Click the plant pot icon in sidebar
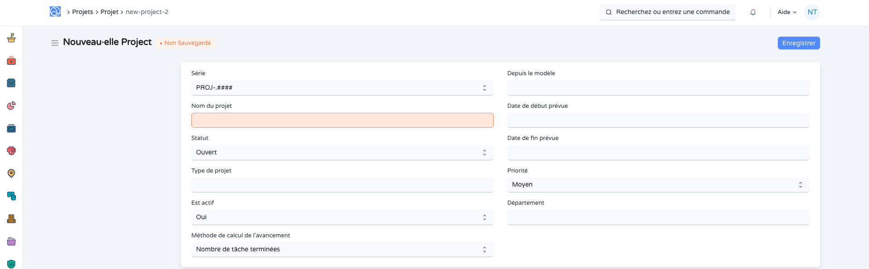Screen dimensions: 869x269 pyautogui.click(x=11, y=38)
